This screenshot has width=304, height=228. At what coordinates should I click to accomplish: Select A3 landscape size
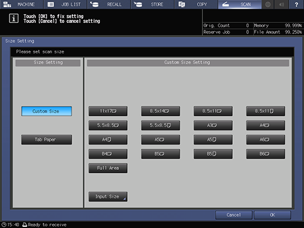click(213, 125)
